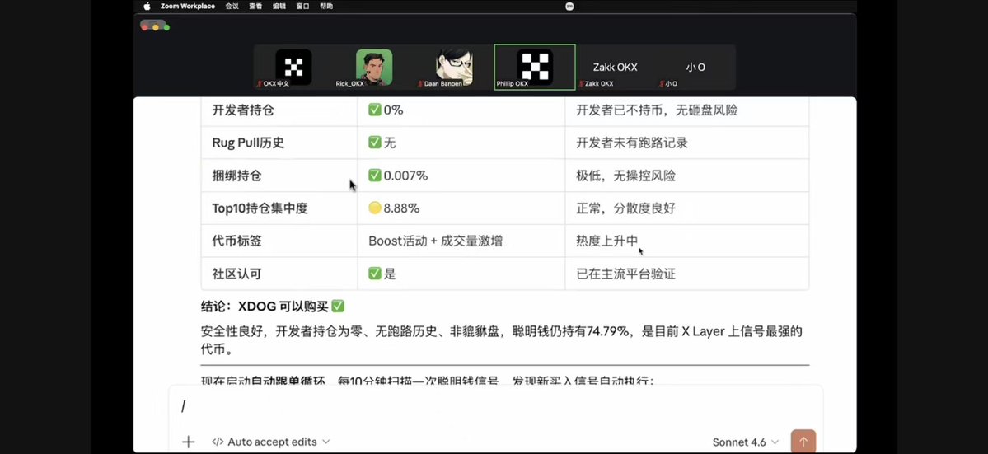Click 开发者未有跑路记录 text
The width and height of the screenshot is (988, 454).
pyautogui.click(x=632, y=143)
